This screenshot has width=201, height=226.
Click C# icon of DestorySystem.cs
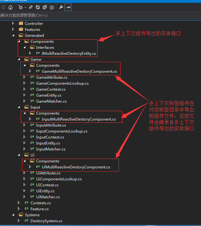coord(26,221)
